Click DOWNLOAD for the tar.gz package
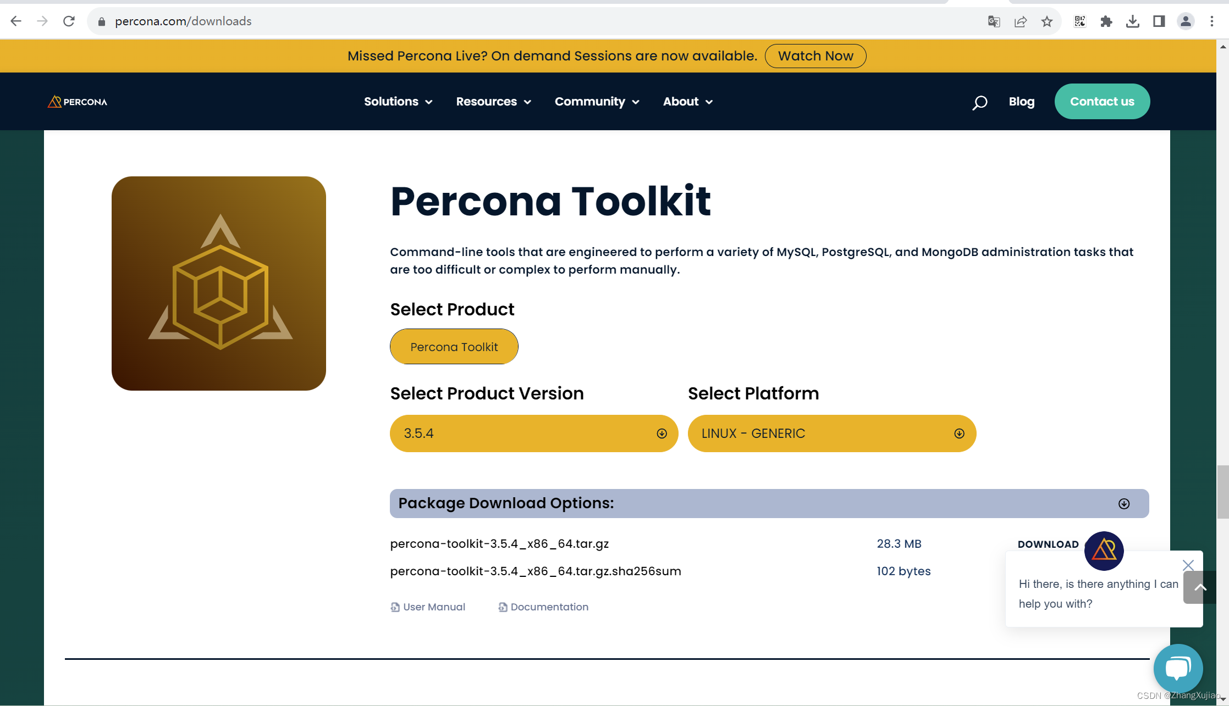1229x706 pixels. 1048,544
